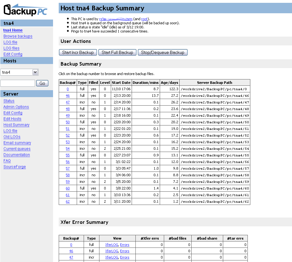Image resolution: width=292 pixels, height=262 pixels.
Task: Open Documentation link
Action: click(17, 154)
